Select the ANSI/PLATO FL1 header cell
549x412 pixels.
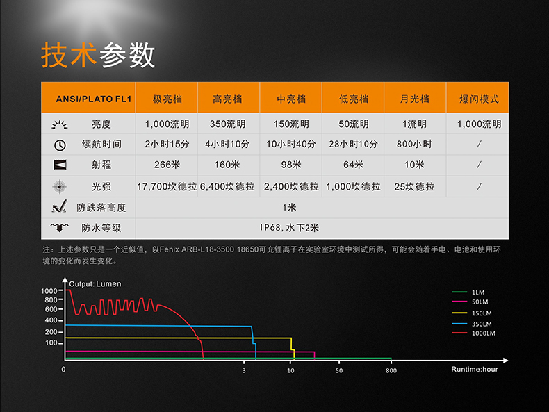tap(88, 99)
